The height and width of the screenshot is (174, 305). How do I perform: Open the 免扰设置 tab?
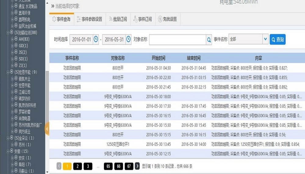167,19
